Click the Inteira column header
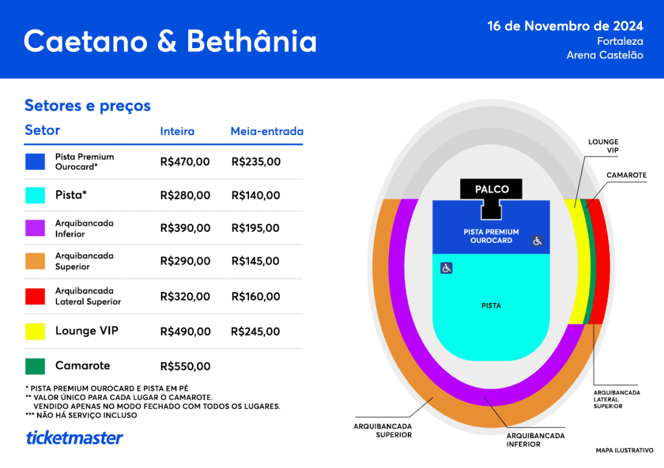 point(177,132)
